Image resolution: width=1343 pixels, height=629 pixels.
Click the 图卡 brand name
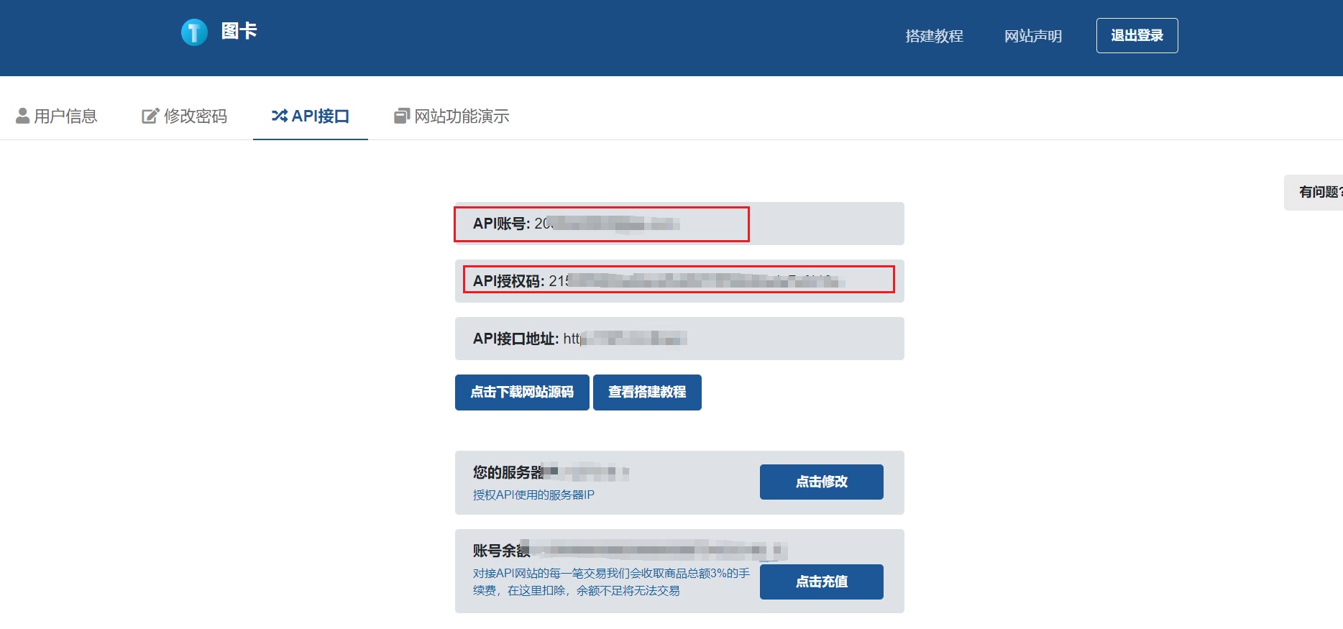(239, 31)
